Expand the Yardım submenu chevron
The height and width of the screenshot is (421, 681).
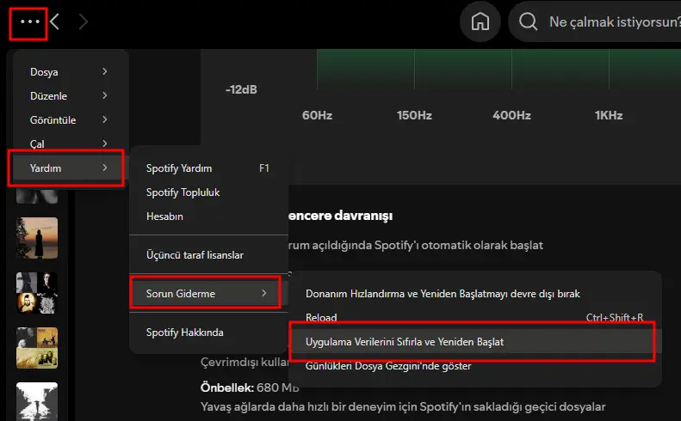pos(105,168)
